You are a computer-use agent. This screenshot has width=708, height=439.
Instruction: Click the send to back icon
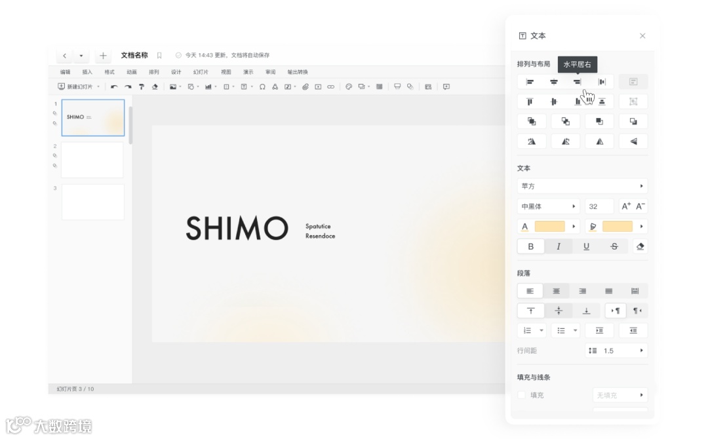tap(565, 121)
